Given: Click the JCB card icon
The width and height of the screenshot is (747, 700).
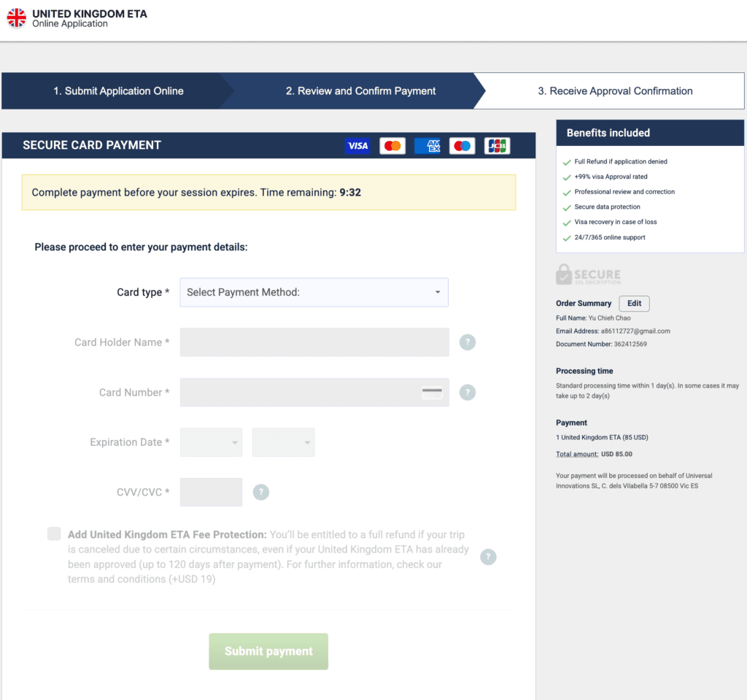Looking at the screenshot, I should tap(498, 146).
